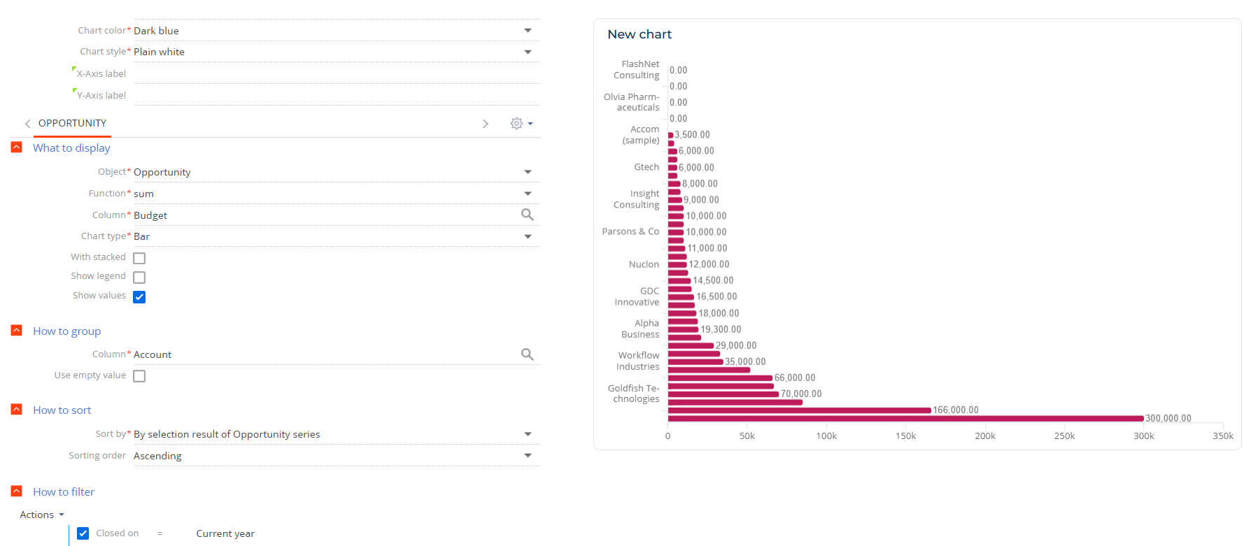
Task: Collapse the How to group section
Action: 17,331
